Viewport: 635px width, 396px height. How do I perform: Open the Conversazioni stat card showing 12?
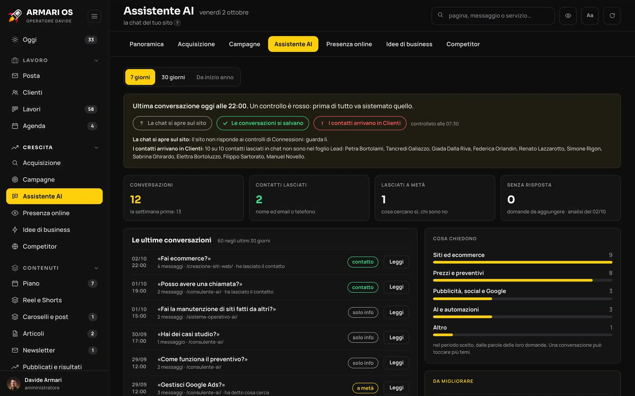pos(183,198)
